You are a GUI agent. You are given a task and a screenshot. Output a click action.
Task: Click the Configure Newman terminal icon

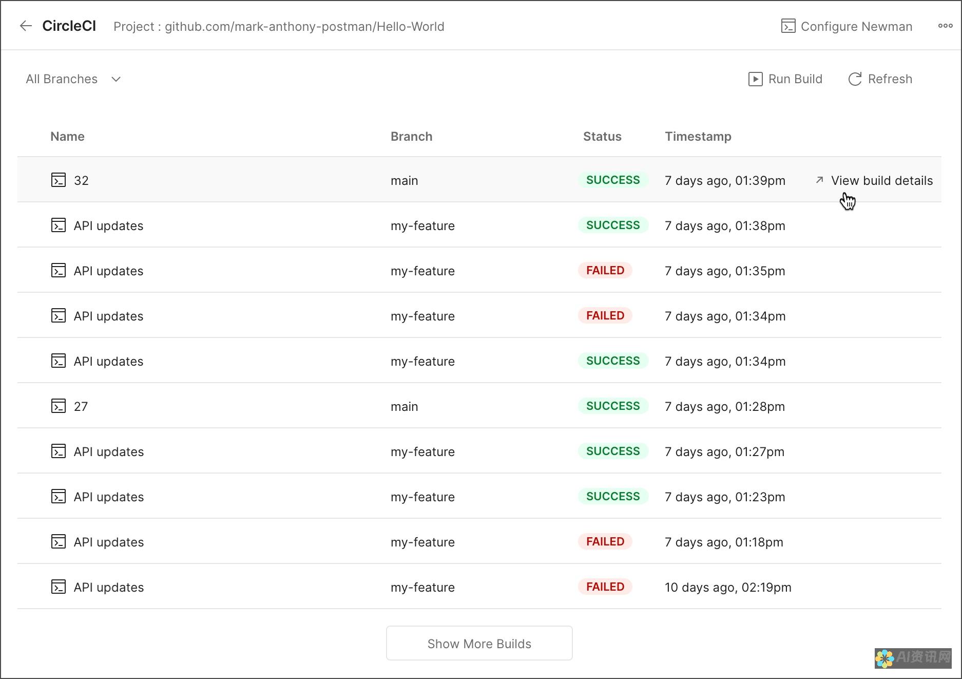(788, 26)
